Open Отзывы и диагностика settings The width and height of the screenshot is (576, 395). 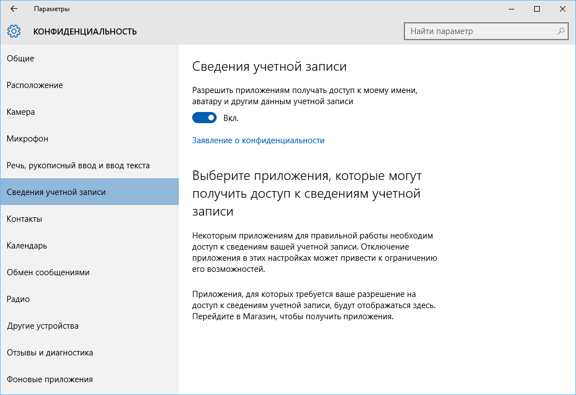pyautogui.click(x=50, y=352)
